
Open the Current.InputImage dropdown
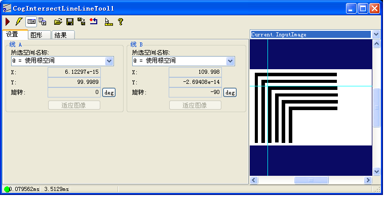pos(376,34)
